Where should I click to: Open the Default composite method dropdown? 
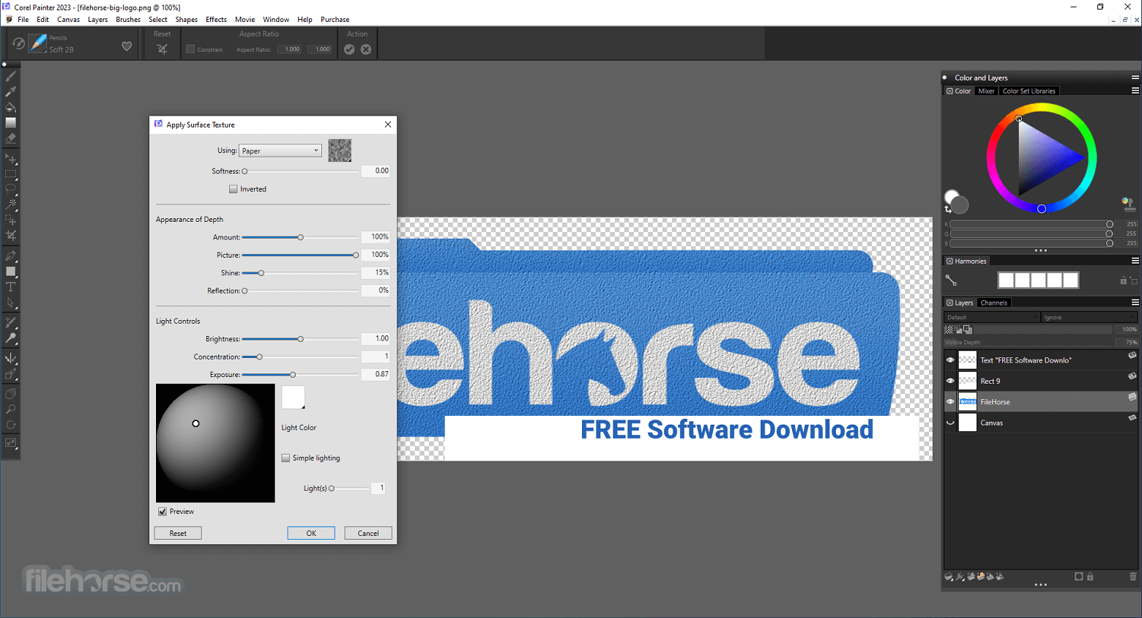coord(992,317)
